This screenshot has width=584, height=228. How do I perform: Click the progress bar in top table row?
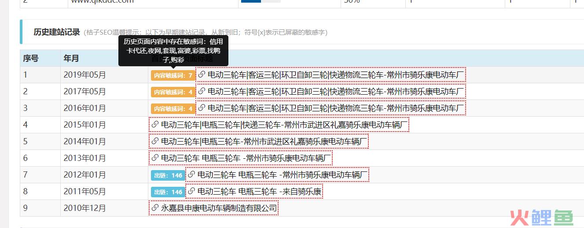(261, 1)
